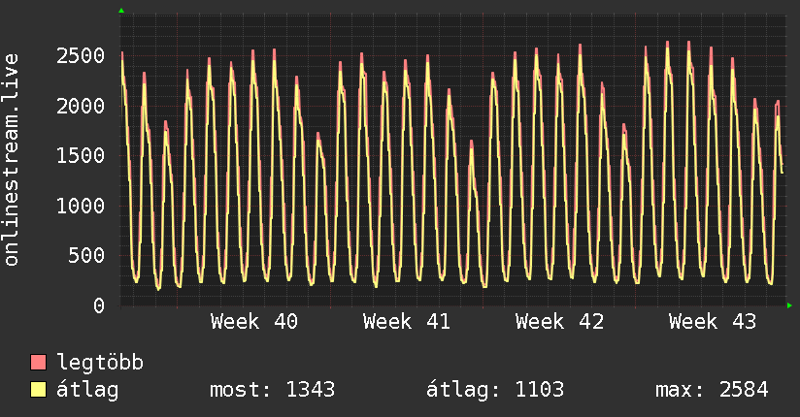Viewport: 800px width, 417px height.
Task: Click the green arrow atop the y-axis
Action: [x=121, y=11]
